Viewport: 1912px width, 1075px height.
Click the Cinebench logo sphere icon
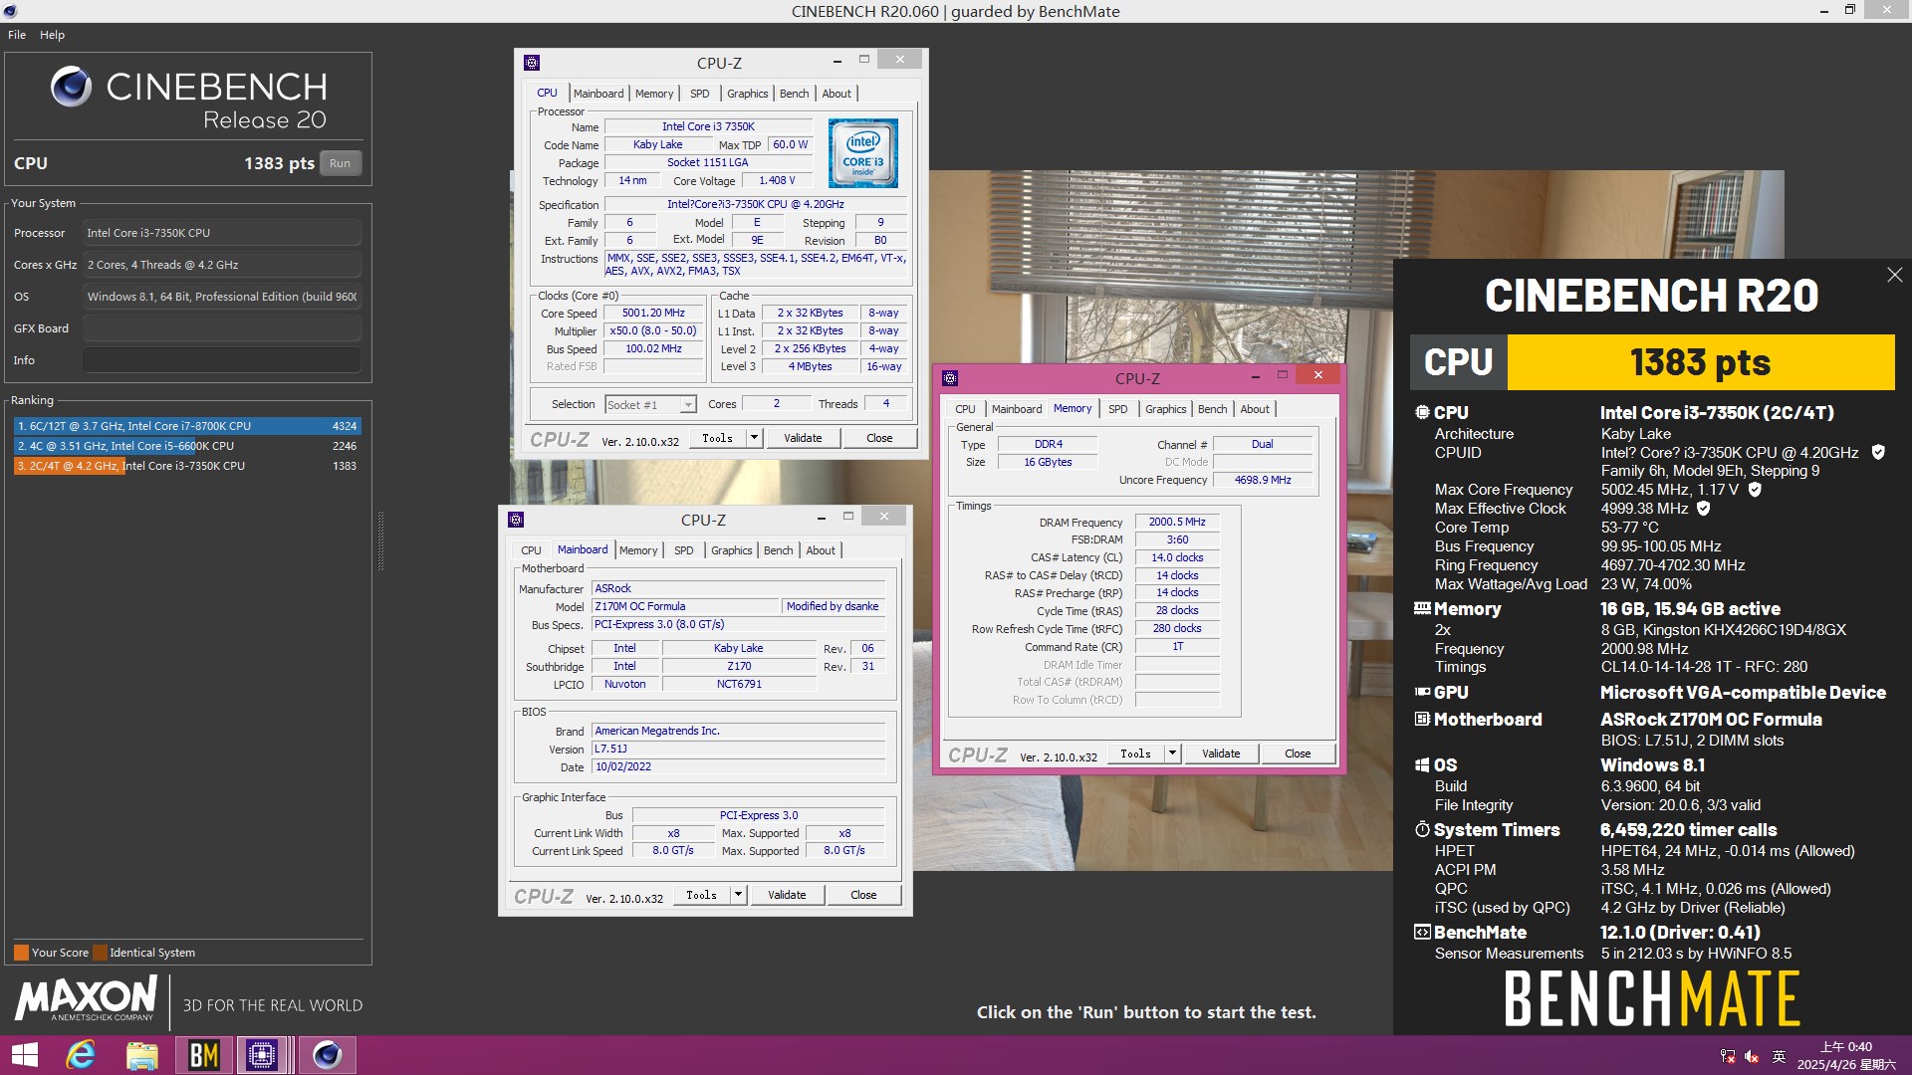[x=71, y=88]
